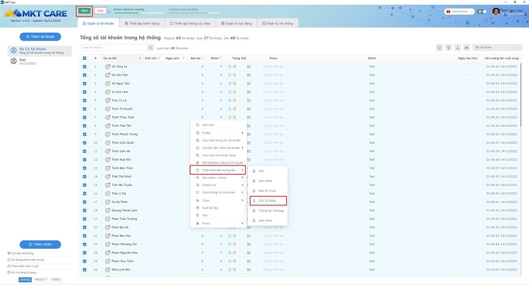This screenshot has width=529, height=285.
Task: Click the Xoá trash icon in context menu
Action: point(197,215)
